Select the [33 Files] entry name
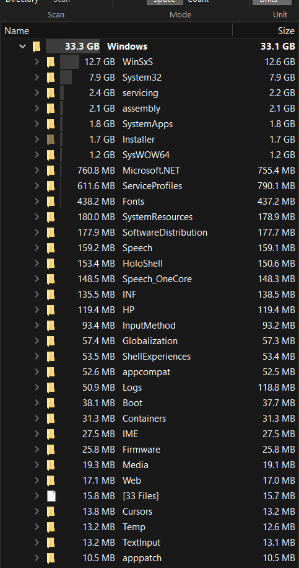This screenshot has width=299, height=568. coord(141,496)
